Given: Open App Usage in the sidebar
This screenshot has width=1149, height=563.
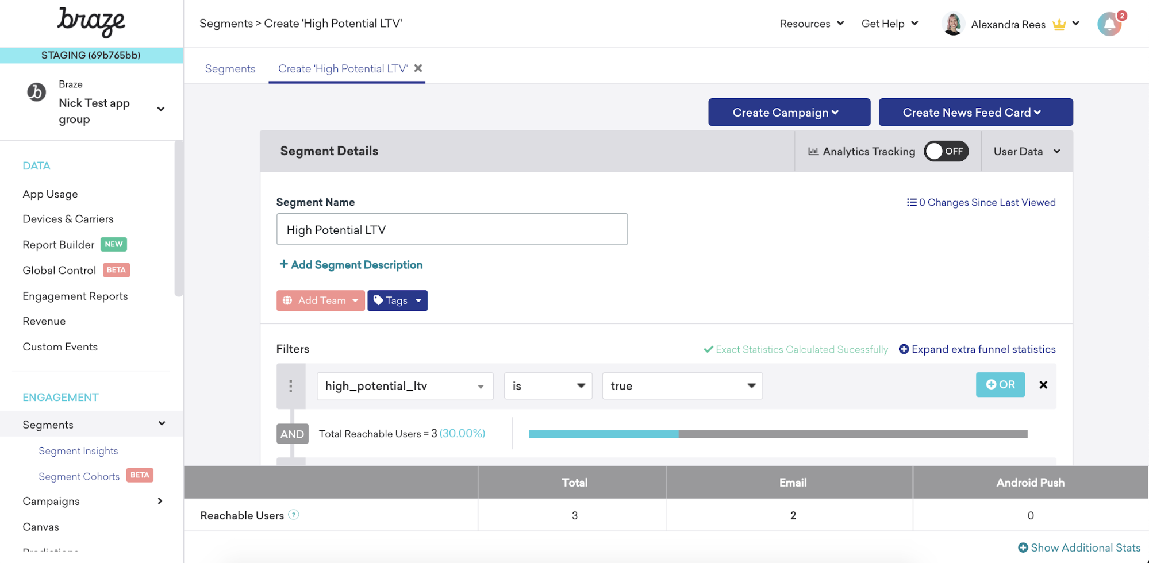Looking at the screenshot, I should click(50, 194).
